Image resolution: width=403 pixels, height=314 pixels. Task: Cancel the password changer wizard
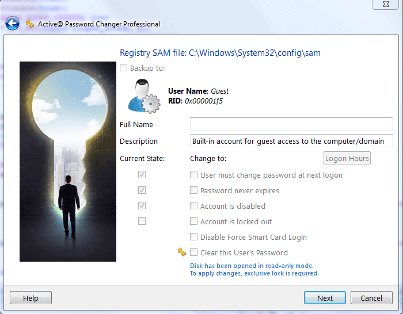click(371, 298)
